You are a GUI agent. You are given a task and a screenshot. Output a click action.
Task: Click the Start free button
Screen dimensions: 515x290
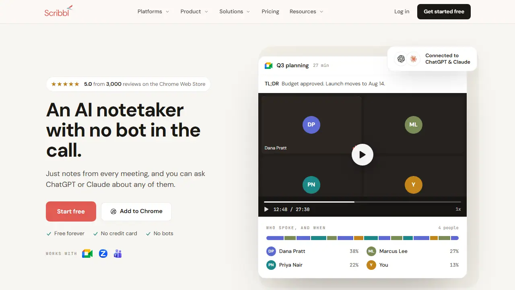point(71,211)
